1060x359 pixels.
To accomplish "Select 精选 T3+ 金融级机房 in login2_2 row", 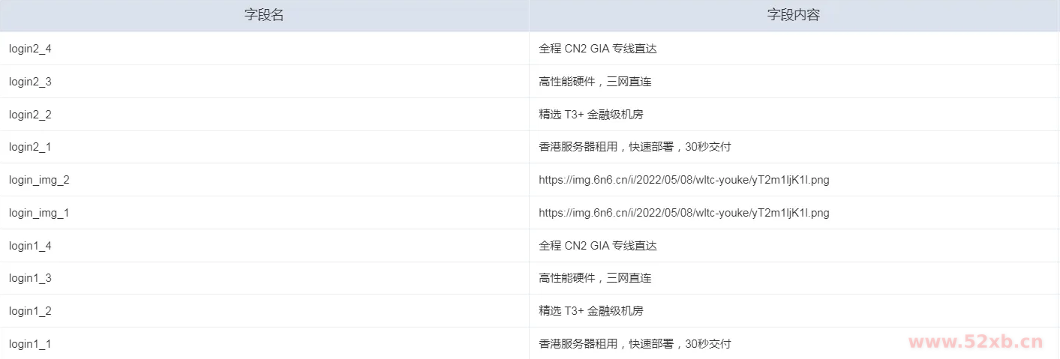I will click(590, 115).
